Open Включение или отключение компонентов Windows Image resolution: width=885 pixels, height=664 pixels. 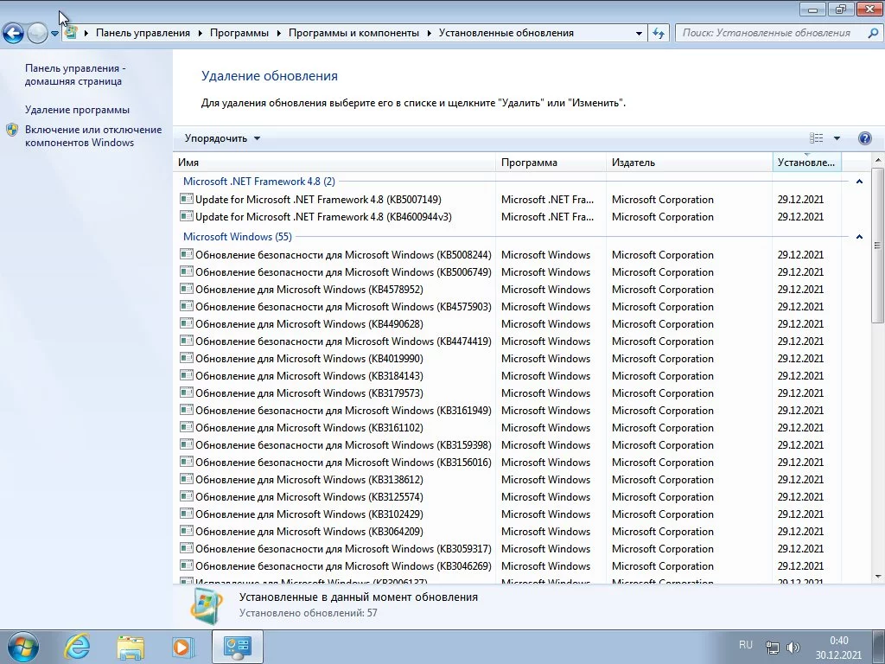pos(92,136)
